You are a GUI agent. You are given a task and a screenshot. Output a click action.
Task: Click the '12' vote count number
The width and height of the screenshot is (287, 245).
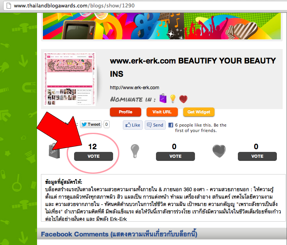pos(92,146)
